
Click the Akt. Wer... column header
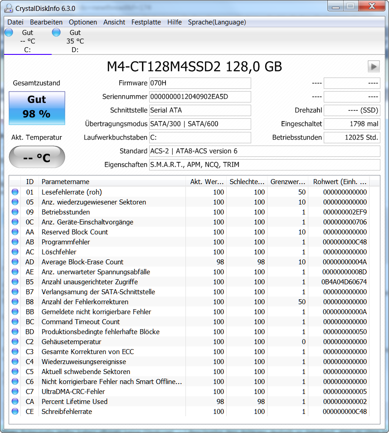point(206,181)
